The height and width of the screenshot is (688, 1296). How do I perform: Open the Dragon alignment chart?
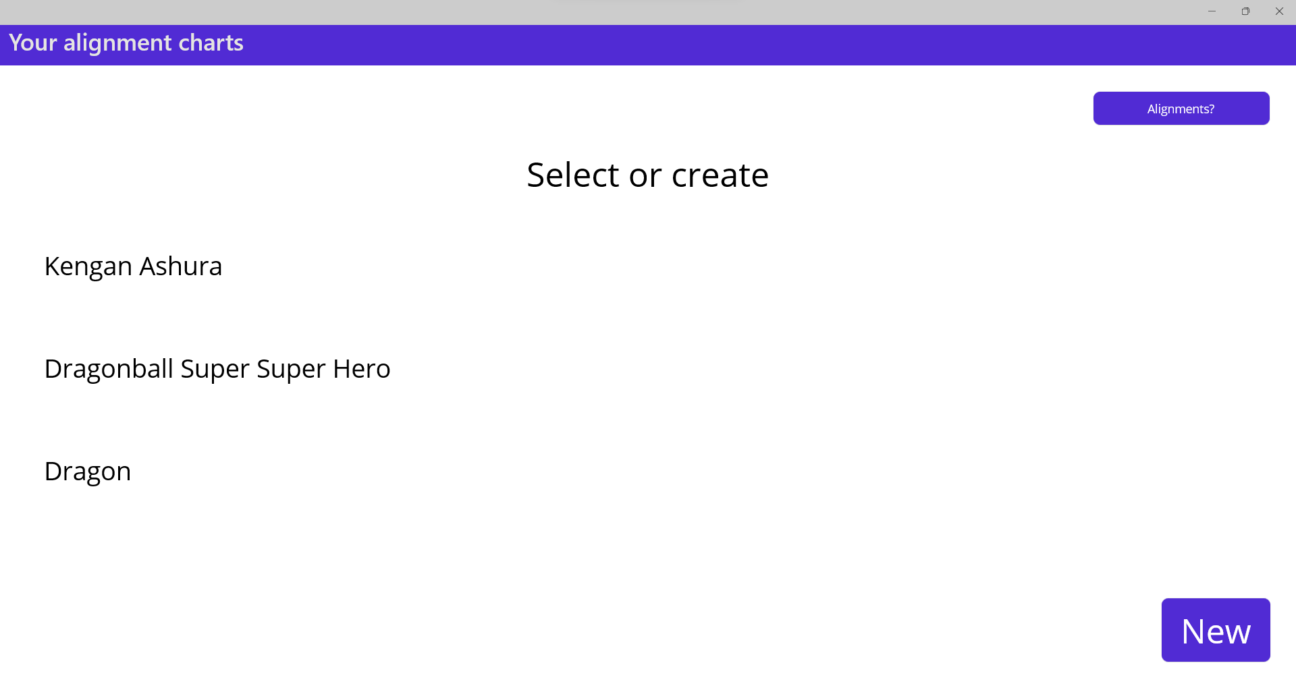(x=87, y=471)
